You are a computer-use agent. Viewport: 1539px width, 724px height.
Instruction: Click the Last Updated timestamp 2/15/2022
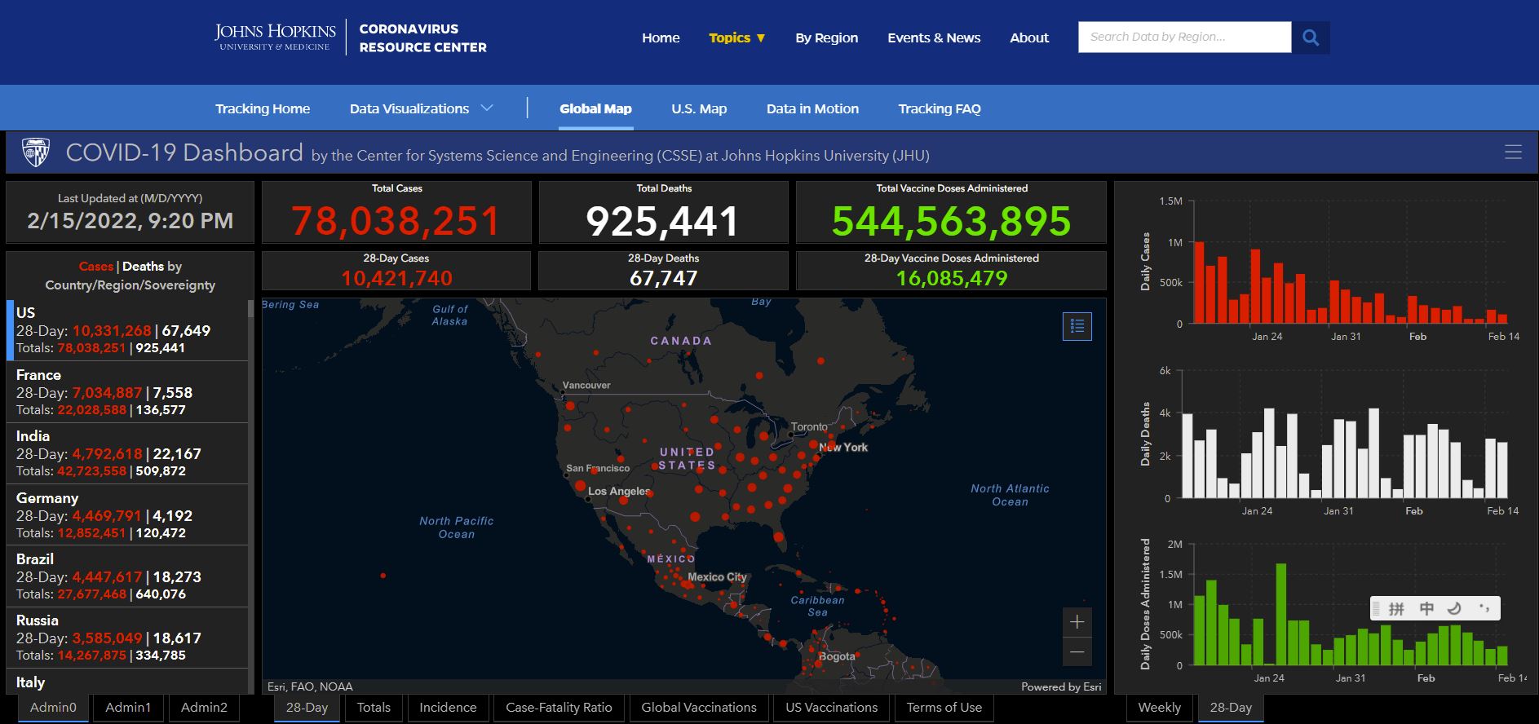point(130,221)
